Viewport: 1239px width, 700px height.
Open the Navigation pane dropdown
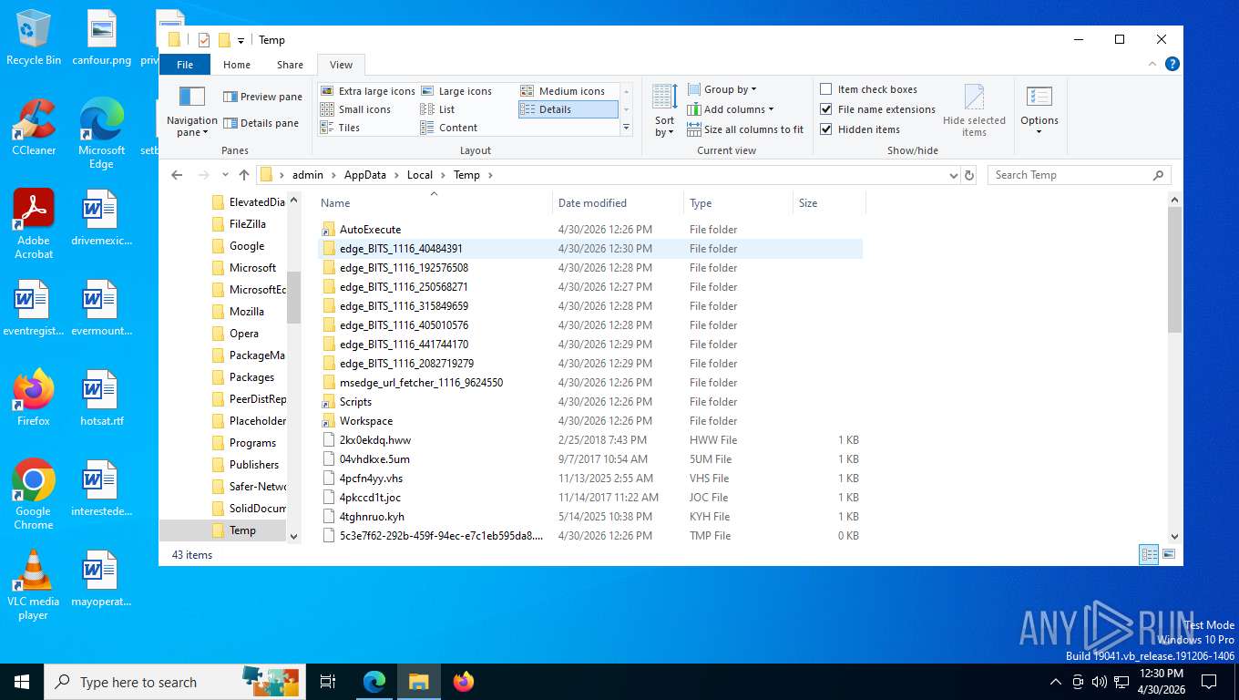[x=191, y=111]
